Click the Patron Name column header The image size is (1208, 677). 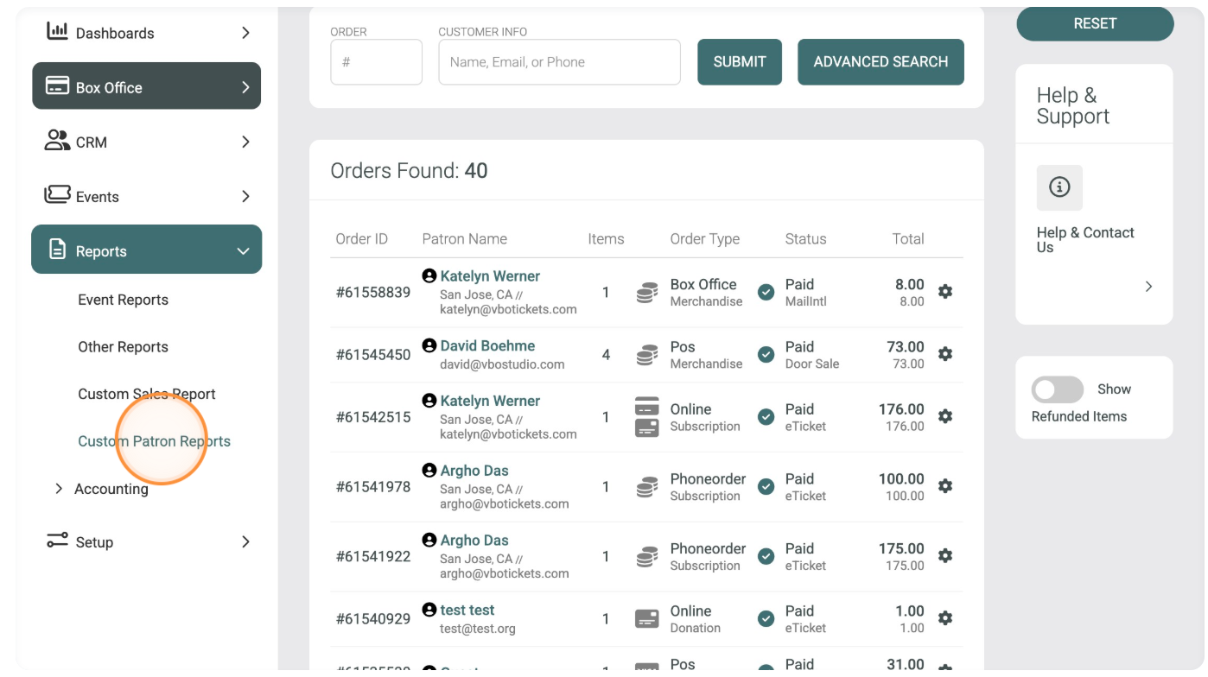pos(465,239)
